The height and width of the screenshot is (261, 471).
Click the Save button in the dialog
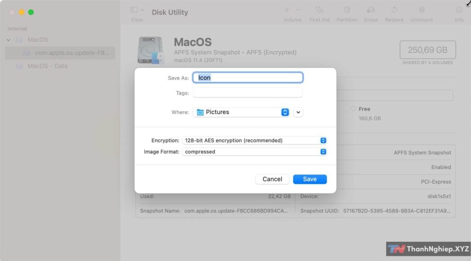[310, 179]
